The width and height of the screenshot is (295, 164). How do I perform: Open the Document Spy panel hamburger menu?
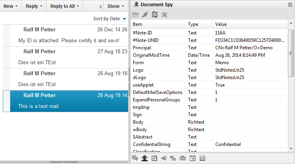[x=290, y=5]
